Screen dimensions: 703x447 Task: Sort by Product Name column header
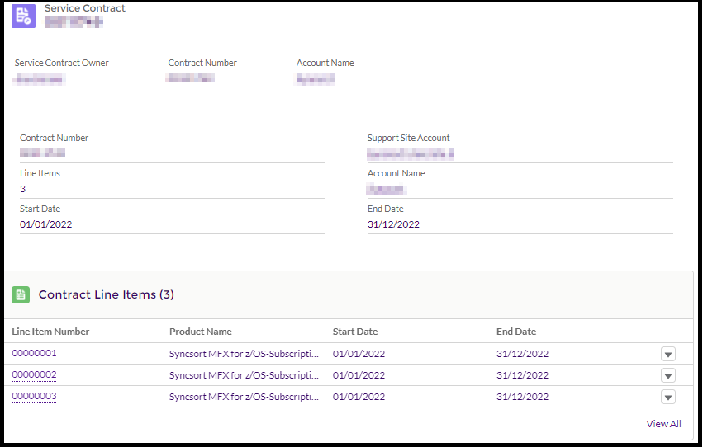click(x=201, y=332)
